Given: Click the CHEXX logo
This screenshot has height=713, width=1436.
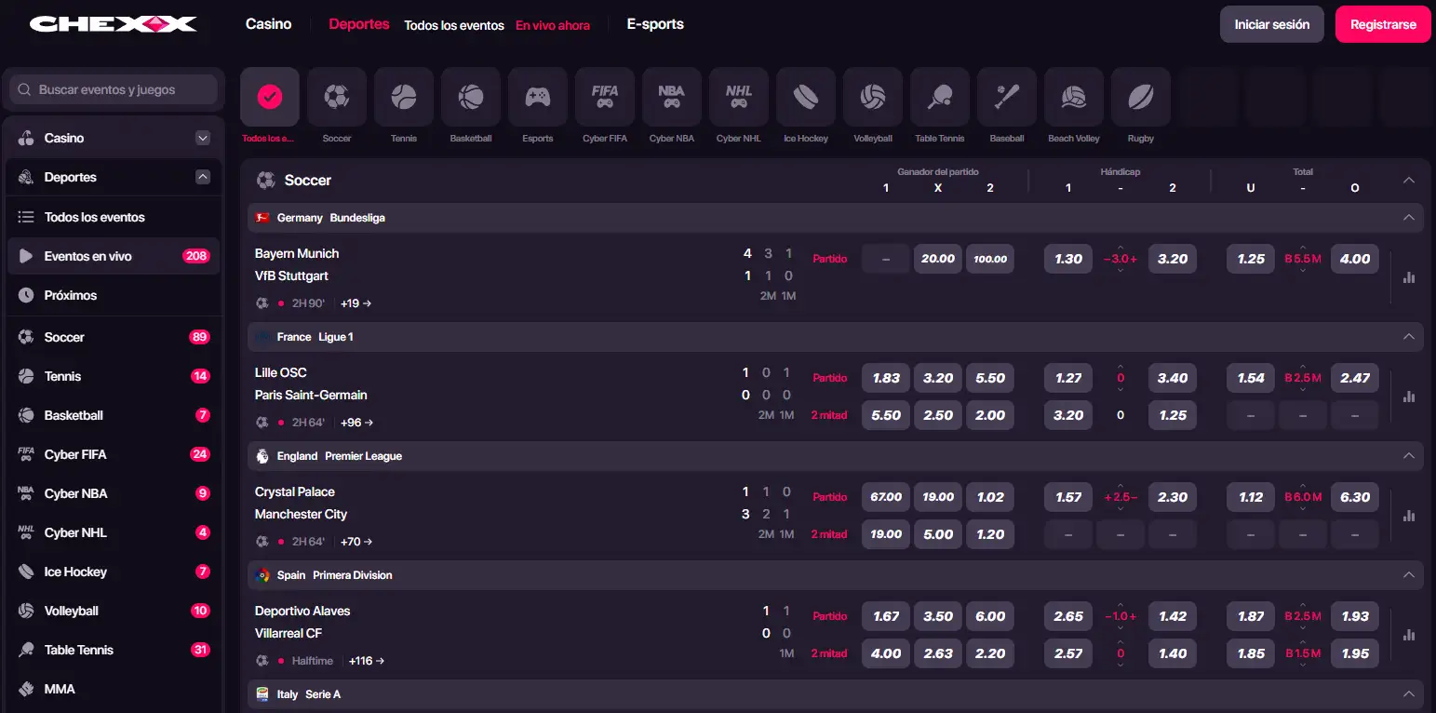Looking at the screenshot, I should click(x=114, y=24).
